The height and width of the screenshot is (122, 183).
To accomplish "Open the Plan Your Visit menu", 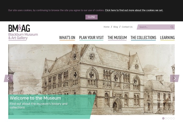I will pos(91,38).
